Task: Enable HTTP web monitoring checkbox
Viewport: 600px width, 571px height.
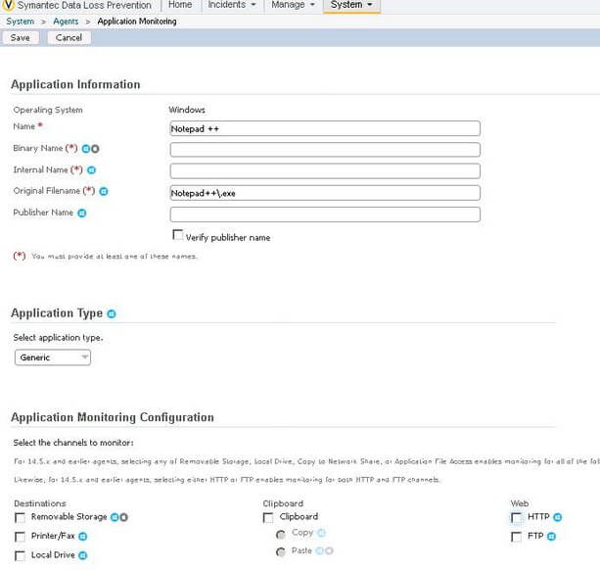Action: point(516,518)
